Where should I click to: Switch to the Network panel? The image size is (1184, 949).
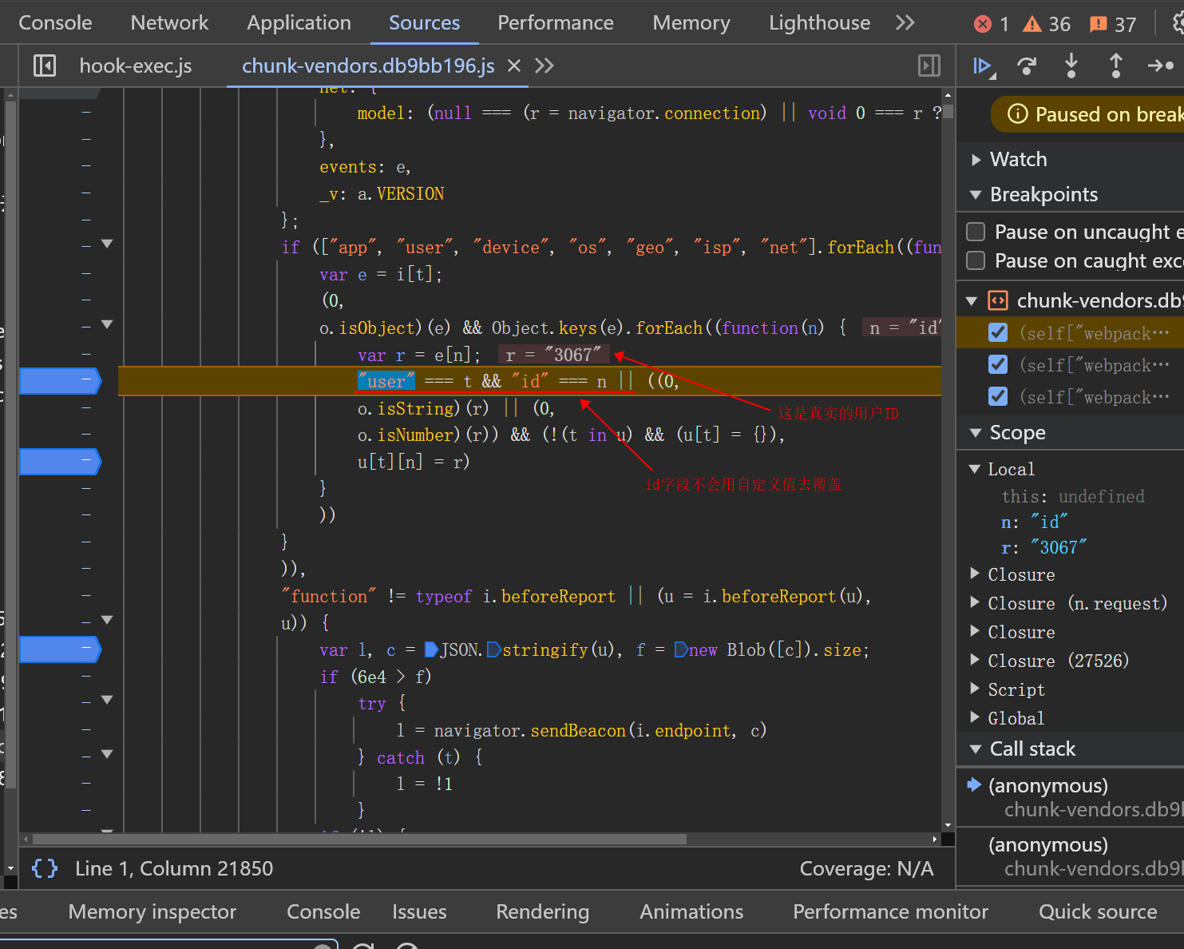click(x=169, y=22)
